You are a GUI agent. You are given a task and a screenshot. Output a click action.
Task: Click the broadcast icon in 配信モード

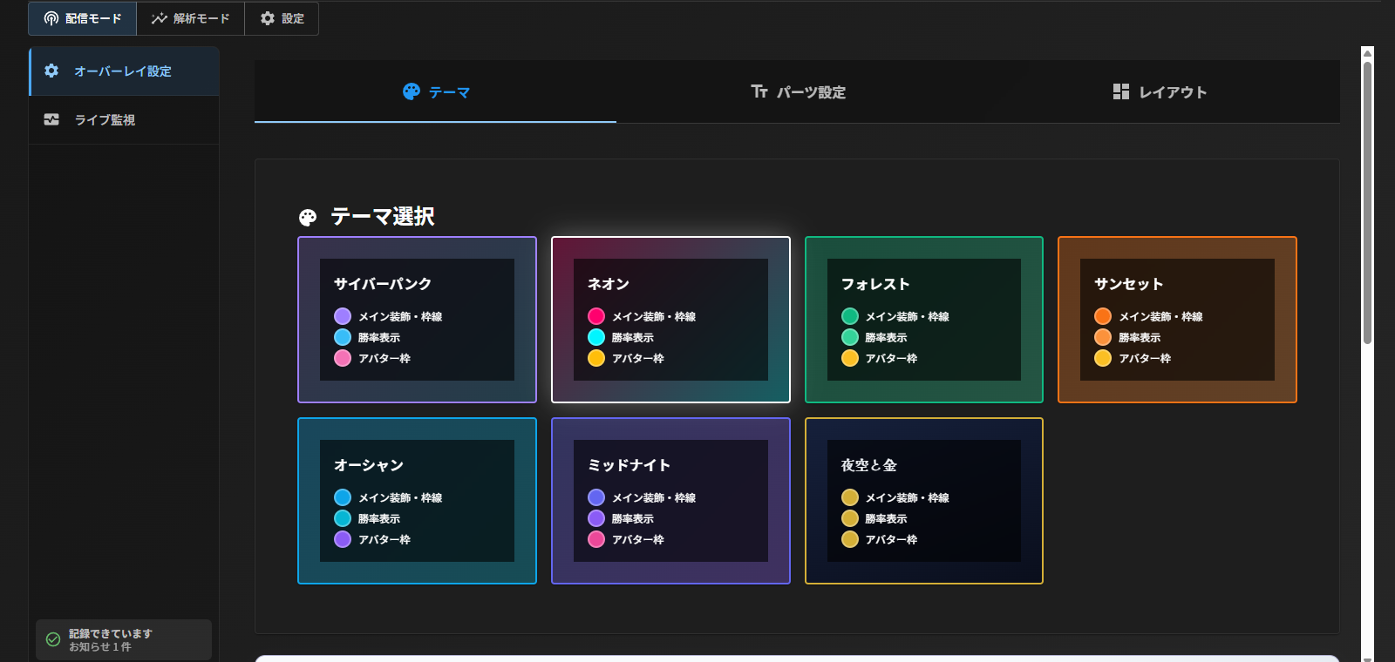pyautogui.click(x=51, y=18)
